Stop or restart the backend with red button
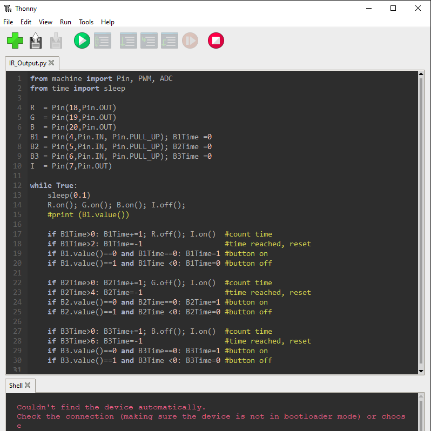The image size is (431, 431). [x=216, y=41]
